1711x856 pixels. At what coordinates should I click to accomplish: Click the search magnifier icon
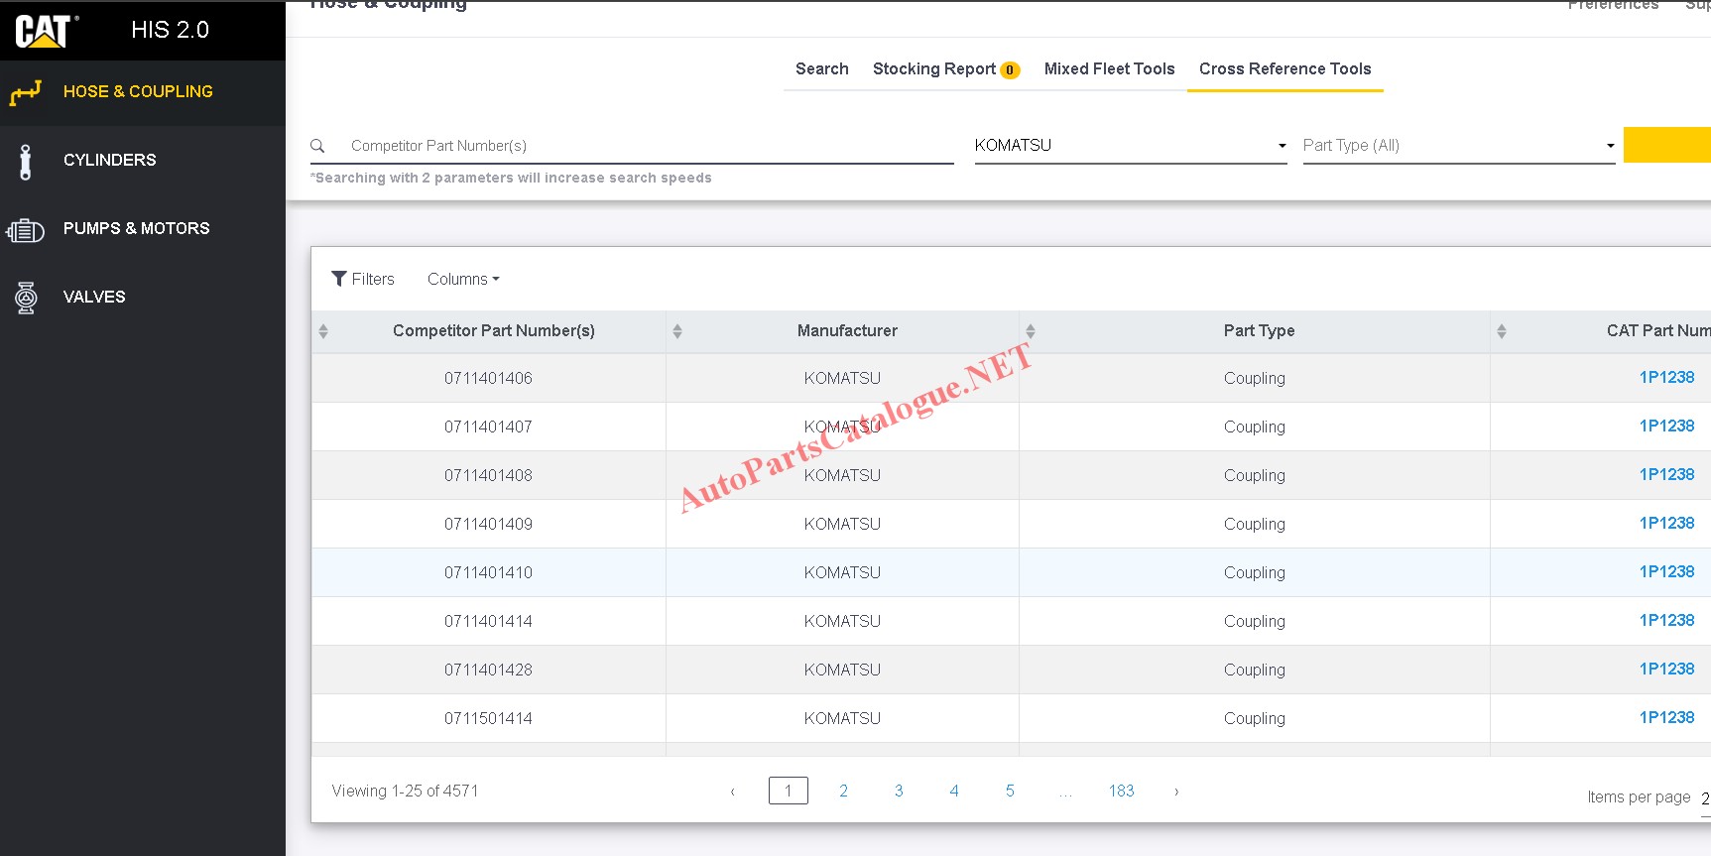point(317,146)
